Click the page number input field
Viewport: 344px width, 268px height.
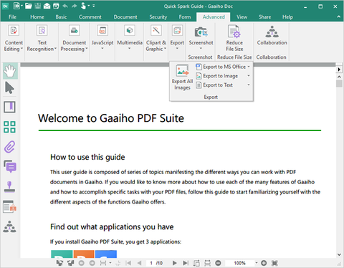click(151, 263)
